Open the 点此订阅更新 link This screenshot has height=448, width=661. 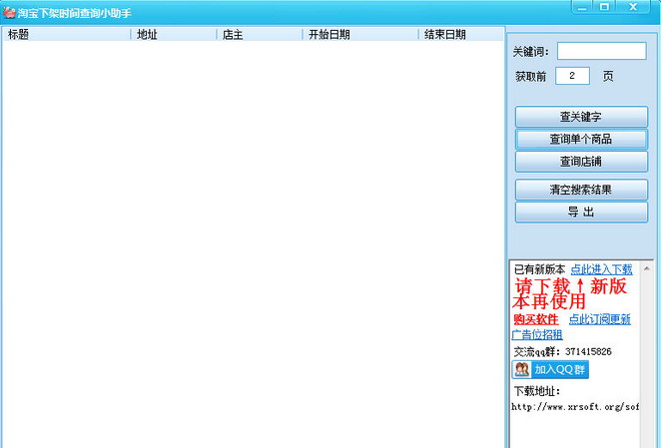pyautogui.click(x=599, y=319)
